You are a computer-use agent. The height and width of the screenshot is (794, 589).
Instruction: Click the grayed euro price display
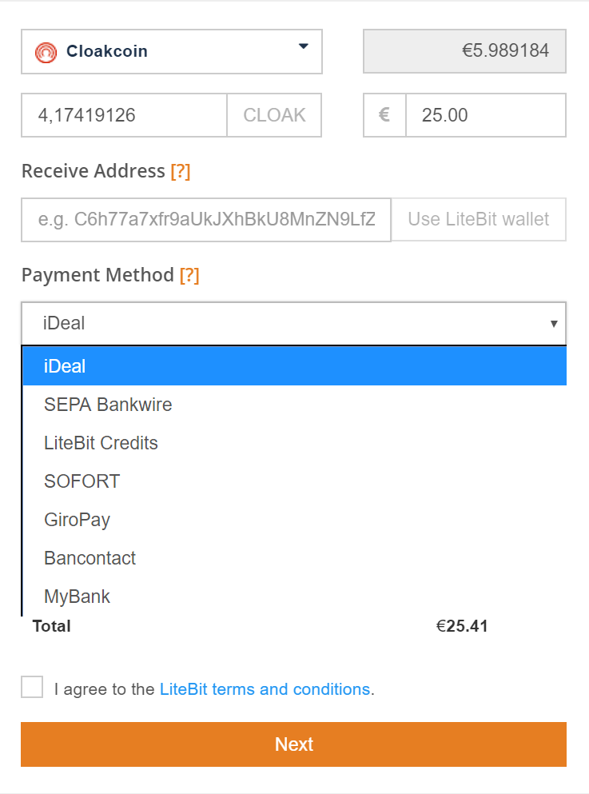464,50
